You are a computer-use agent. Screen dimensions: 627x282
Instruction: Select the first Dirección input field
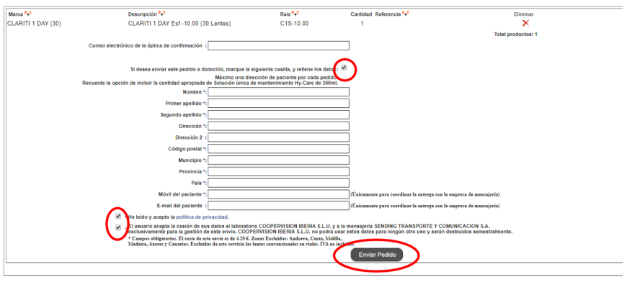pos(279,126)
